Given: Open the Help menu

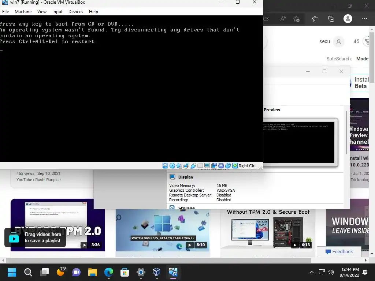Looking at the screenshot, I should tap(93, 11).
